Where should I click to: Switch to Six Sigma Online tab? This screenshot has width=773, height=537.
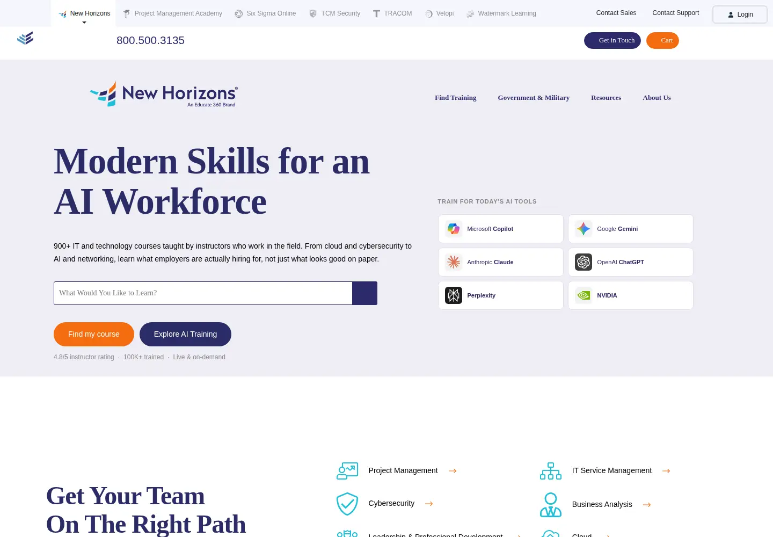click(x=265, y=13)
